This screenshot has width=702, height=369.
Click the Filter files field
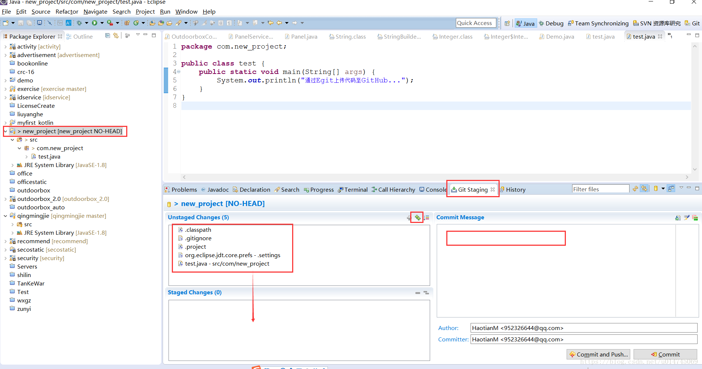point(600,189)
